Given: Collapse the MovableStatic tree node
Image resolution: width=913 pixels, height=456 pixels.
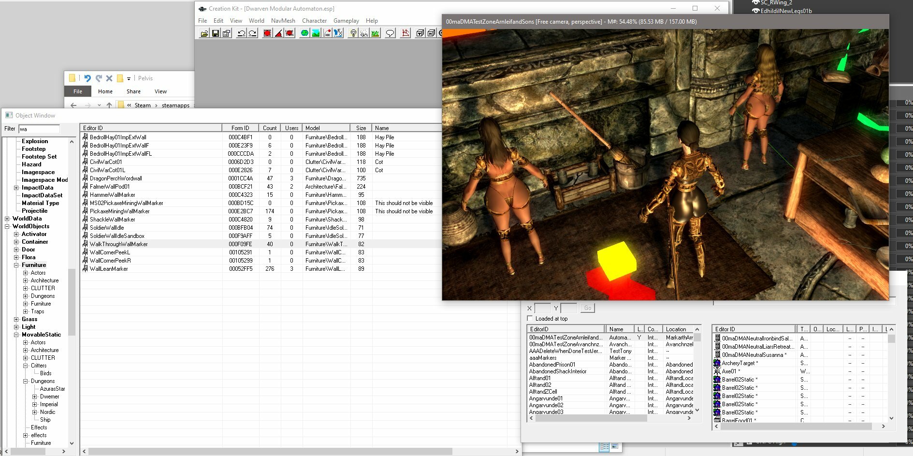Looking at the screenshot, I should 16,335.
